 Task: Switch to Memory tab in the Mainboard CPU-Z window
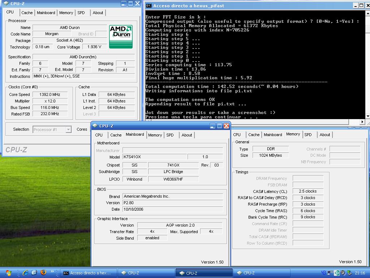point(155,135)
